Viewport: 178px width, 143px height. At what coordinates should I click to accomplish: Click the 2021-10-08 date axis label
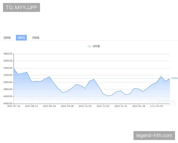click(x=67, y=106)
